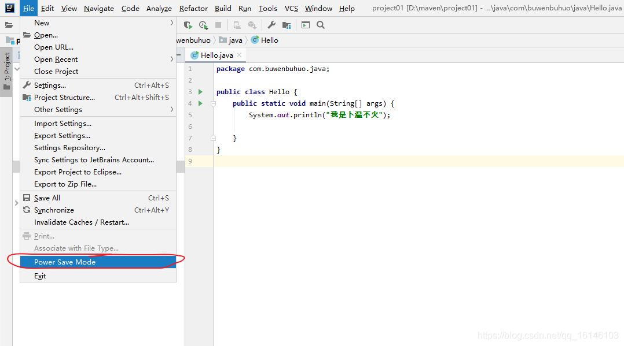Open the VCS menu

pos(291,8)
